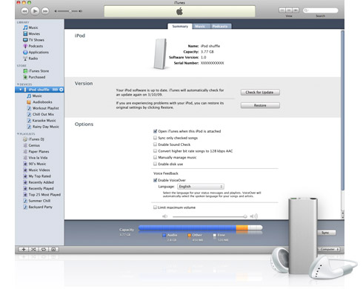The height and width of the screenshot is (289, 363).
Task: Click the rewind playback button
Action: (x=24, y=11)
